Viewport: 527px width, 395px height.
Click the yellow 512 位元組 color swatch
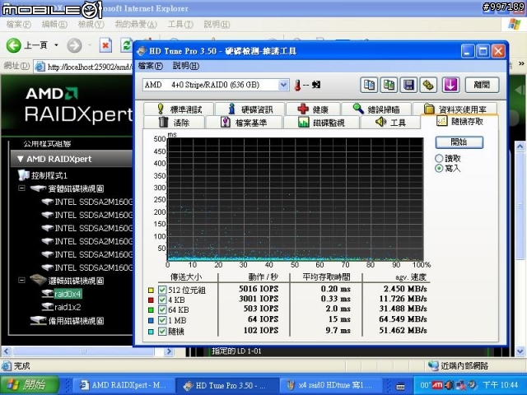pyautogui.click(x=151, y=290)
